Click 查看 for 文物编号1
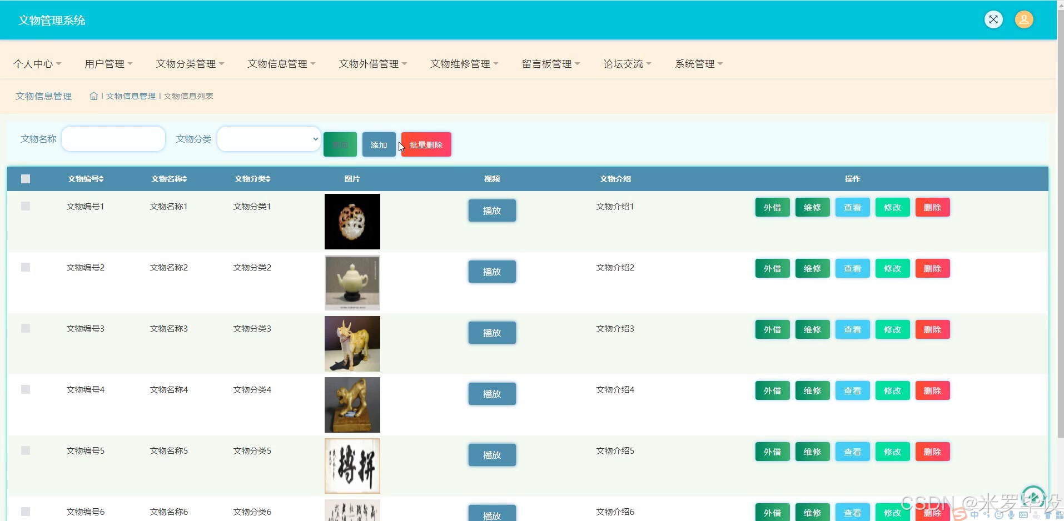1064x521 pixels. point(852,207)
